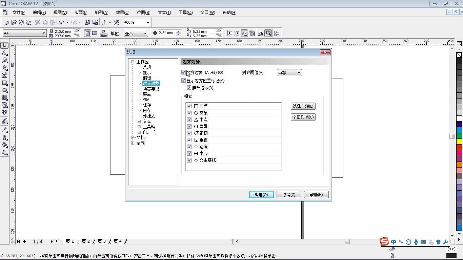
Task: Click nudge offset field 2.54 mm
Action: (x=166, y=33)
